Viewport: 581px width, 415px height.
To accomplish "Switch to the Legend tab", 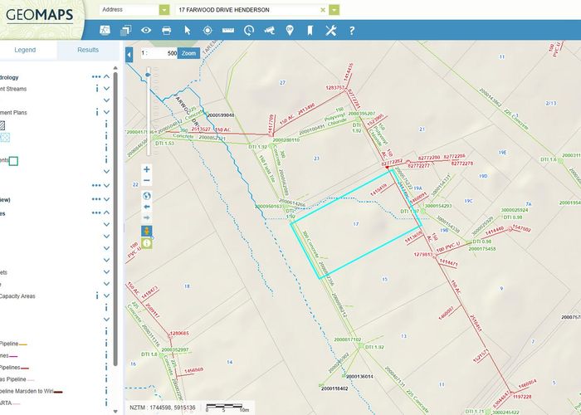I will tap(25, 50).
